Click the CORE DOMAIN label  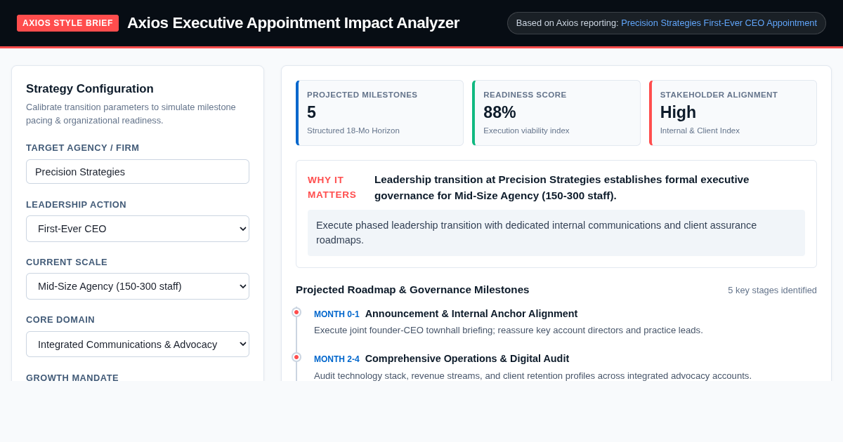point(60,320)
